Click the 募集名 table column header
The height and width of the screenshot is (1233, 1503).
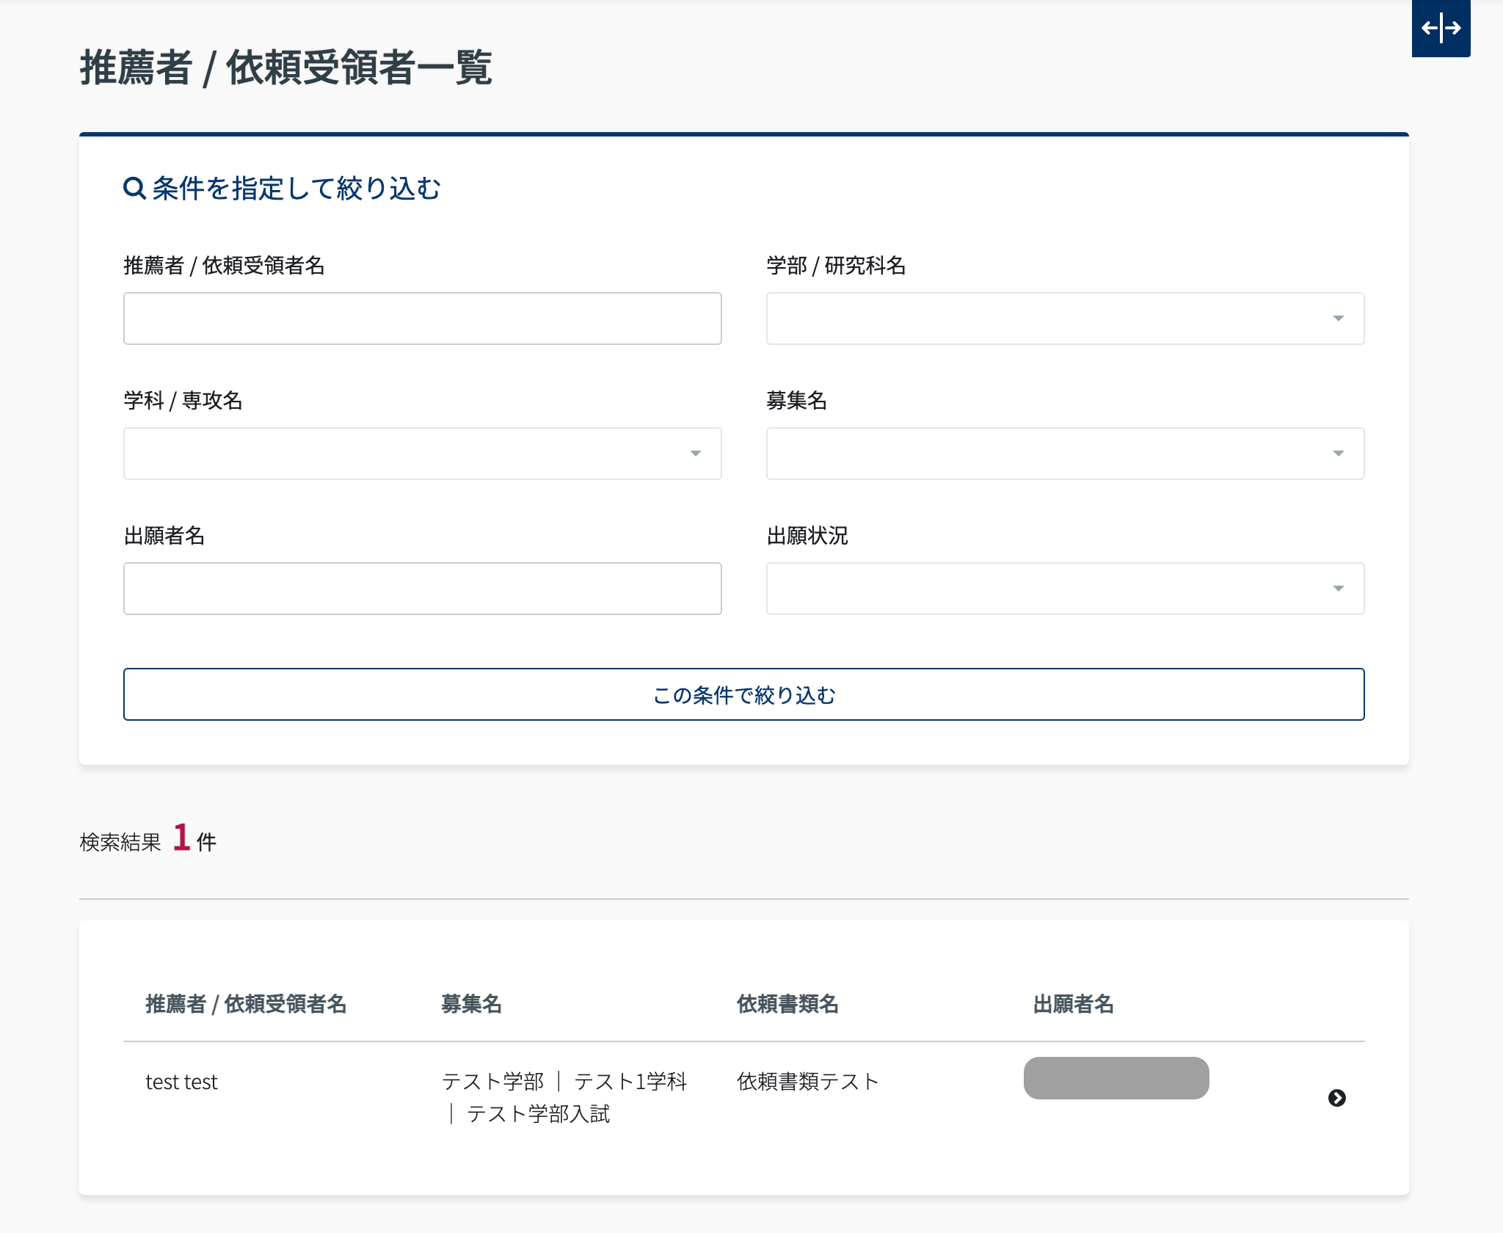pyautogui.click(x=471, y=1004)
